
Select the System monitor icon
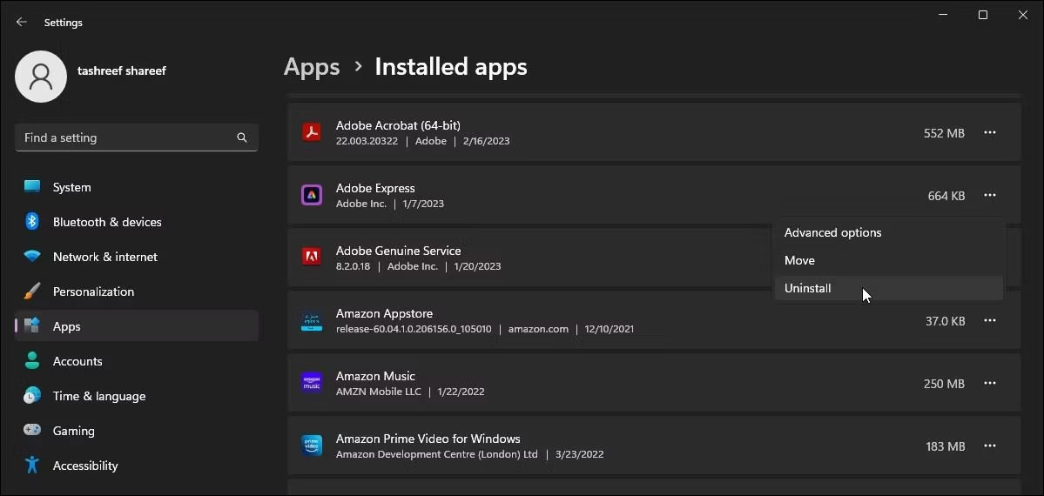point(32,187)
